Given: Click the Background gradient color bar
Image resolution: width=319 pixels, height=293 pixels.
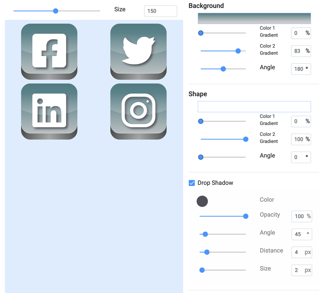Looking at the screenshot, I should pyautogui.click(x=254, y=18).
